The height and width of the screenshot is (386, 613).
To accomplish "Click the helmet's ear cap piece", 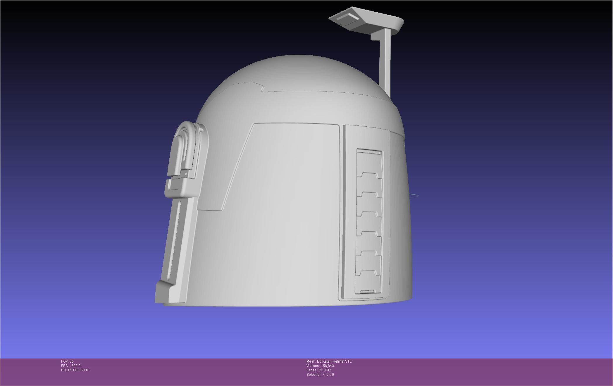I will click(x=187, y=160).
